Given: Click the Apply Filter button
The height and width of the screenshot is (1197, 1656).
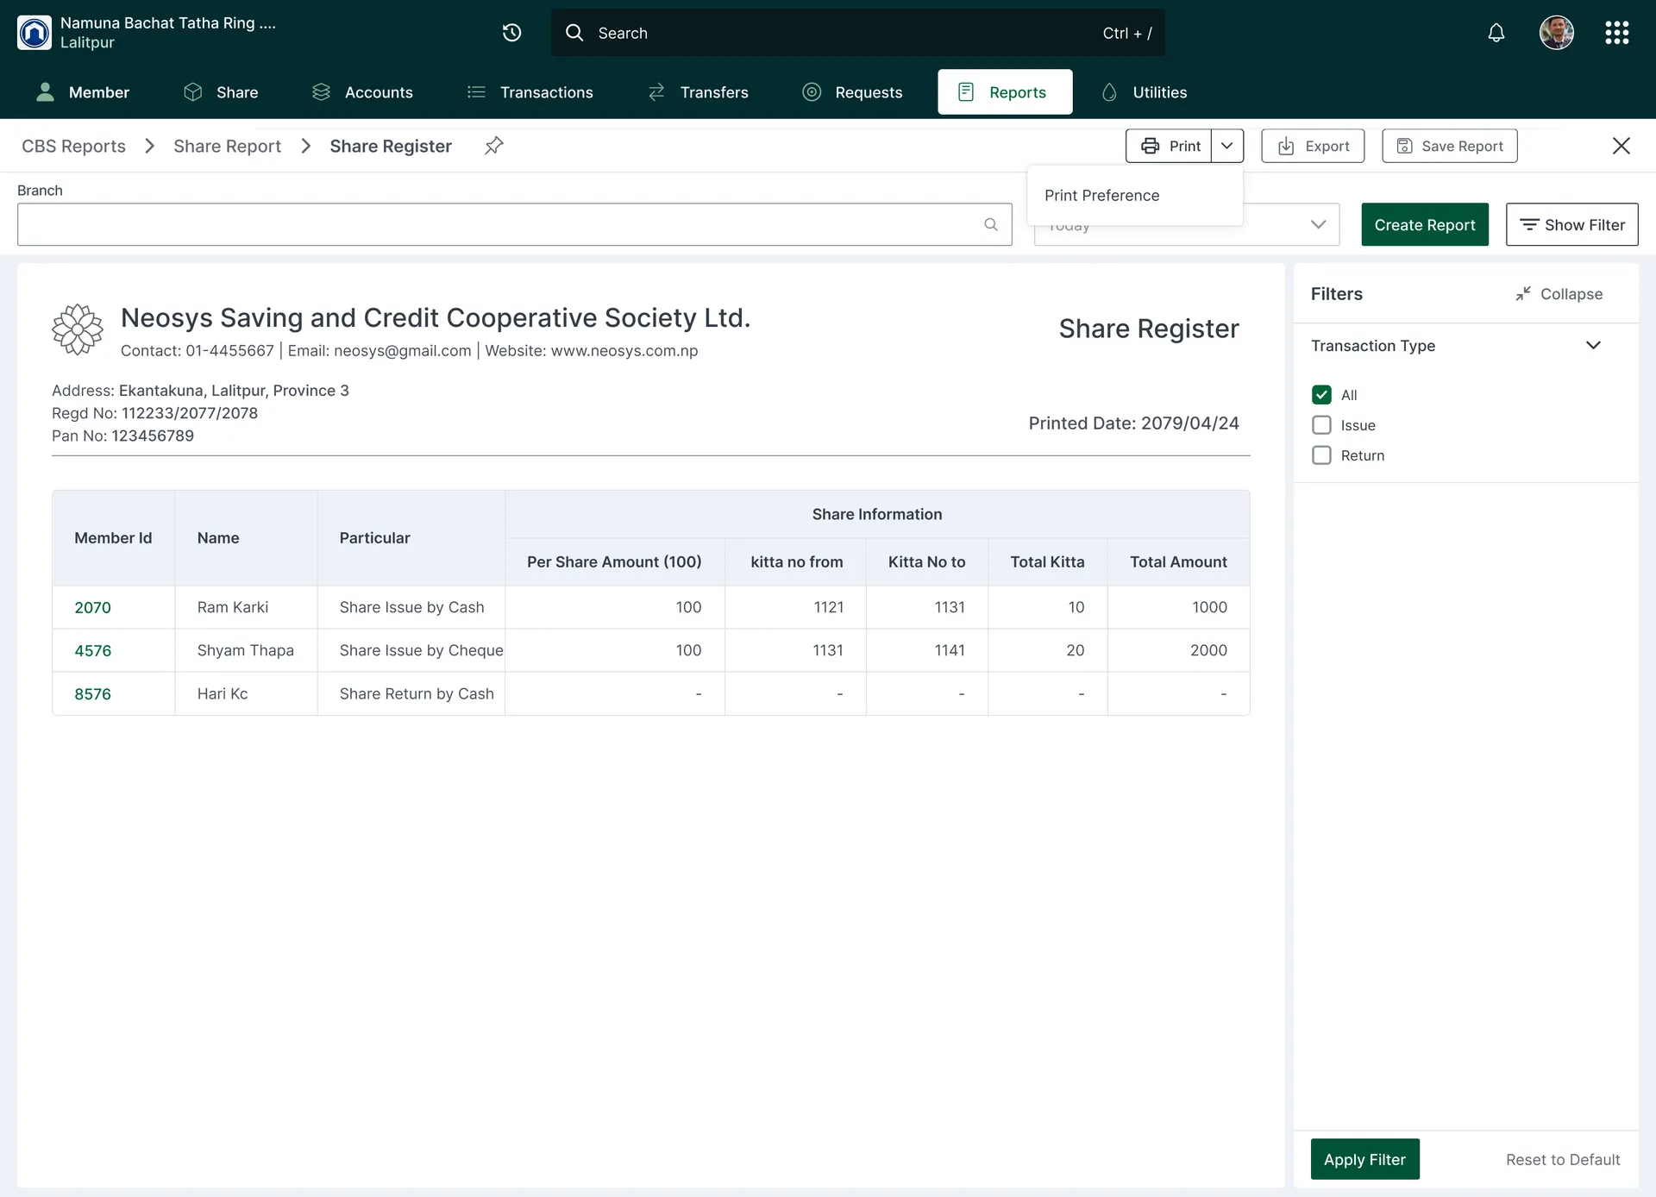Looking at the screenshot, I should click(x=1365, y=1159).
